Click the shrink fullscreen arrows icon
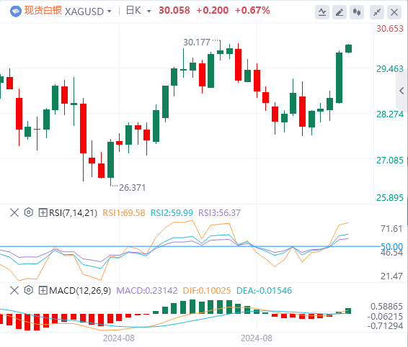Viewport: 408px width, 347px height. (377, 12)
